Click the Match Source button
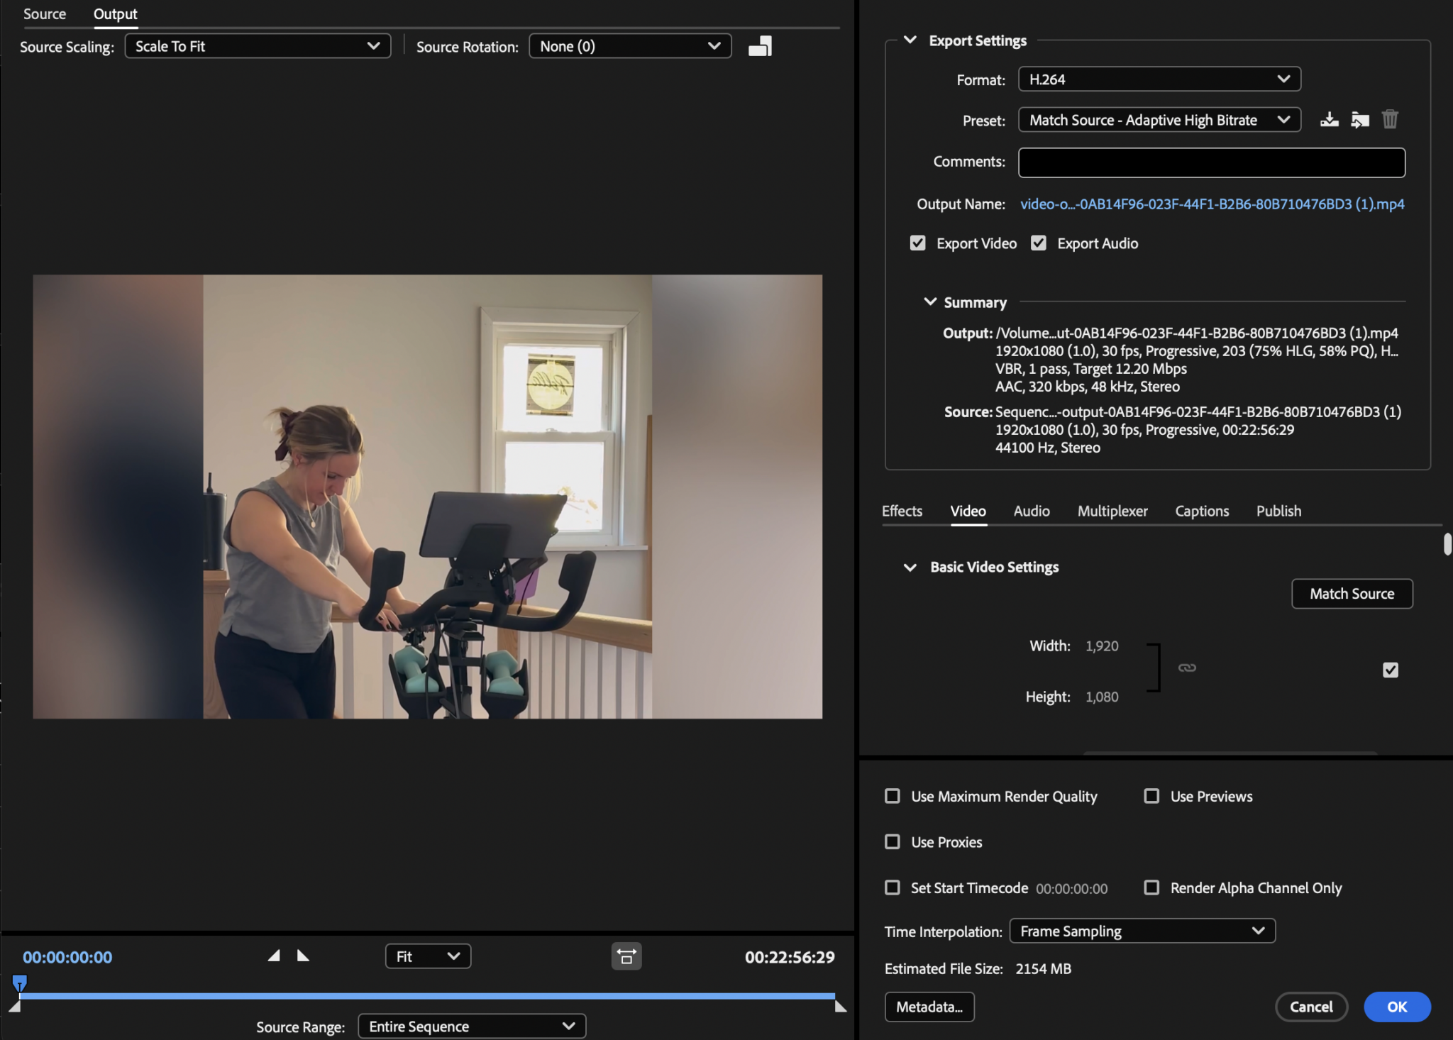The image size is (1453, 1040). pos(1350,593)
